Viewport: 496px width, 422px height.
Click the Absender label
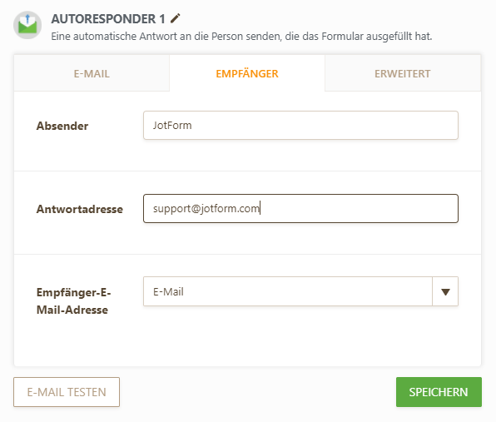point(62,126)
